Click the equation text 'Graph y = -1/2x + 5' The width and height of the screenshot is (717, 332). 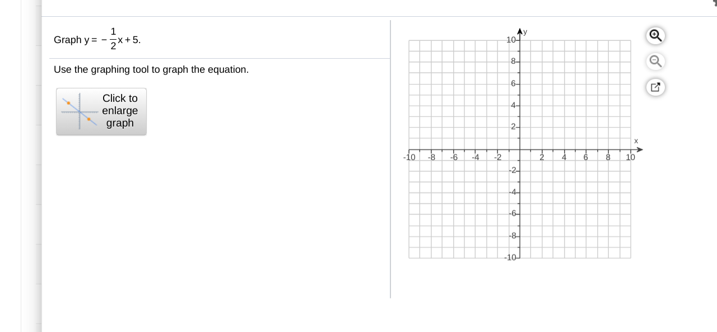coord(96,40)
